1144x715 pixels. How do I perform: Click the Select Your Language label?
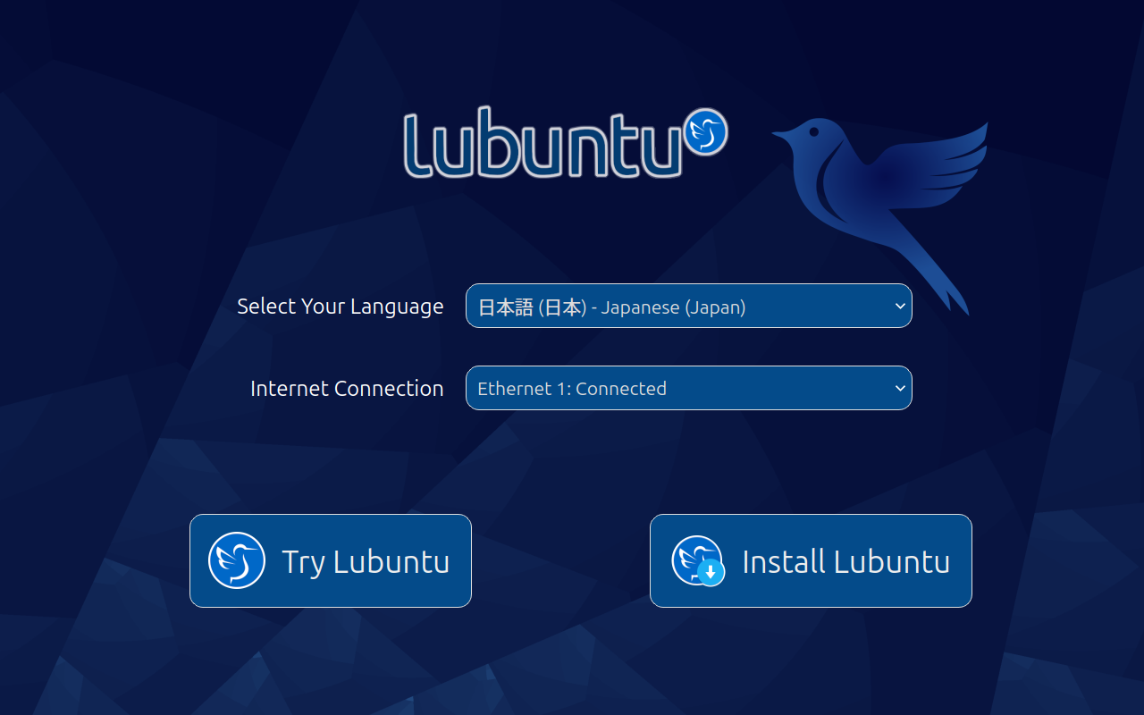(340, 307)
